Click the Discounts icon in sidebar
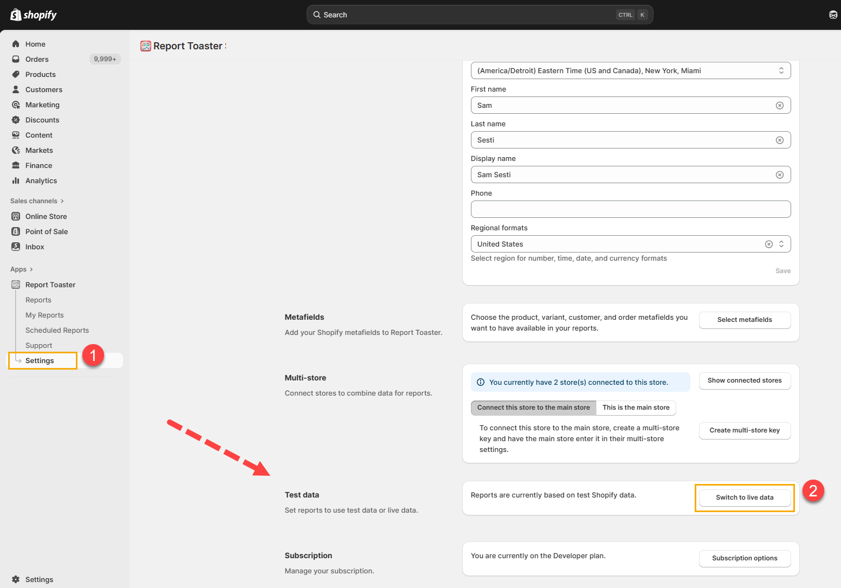 [x=16, y=120]
